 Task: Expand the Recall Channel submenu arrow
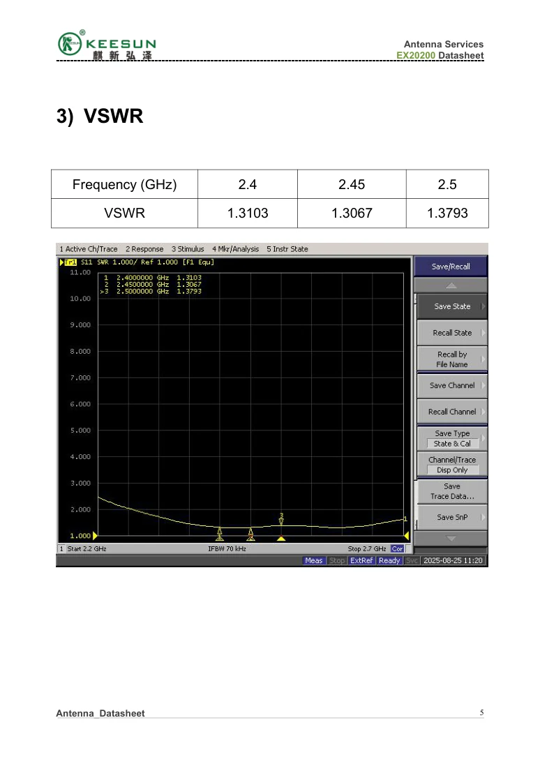click(483, 412)
